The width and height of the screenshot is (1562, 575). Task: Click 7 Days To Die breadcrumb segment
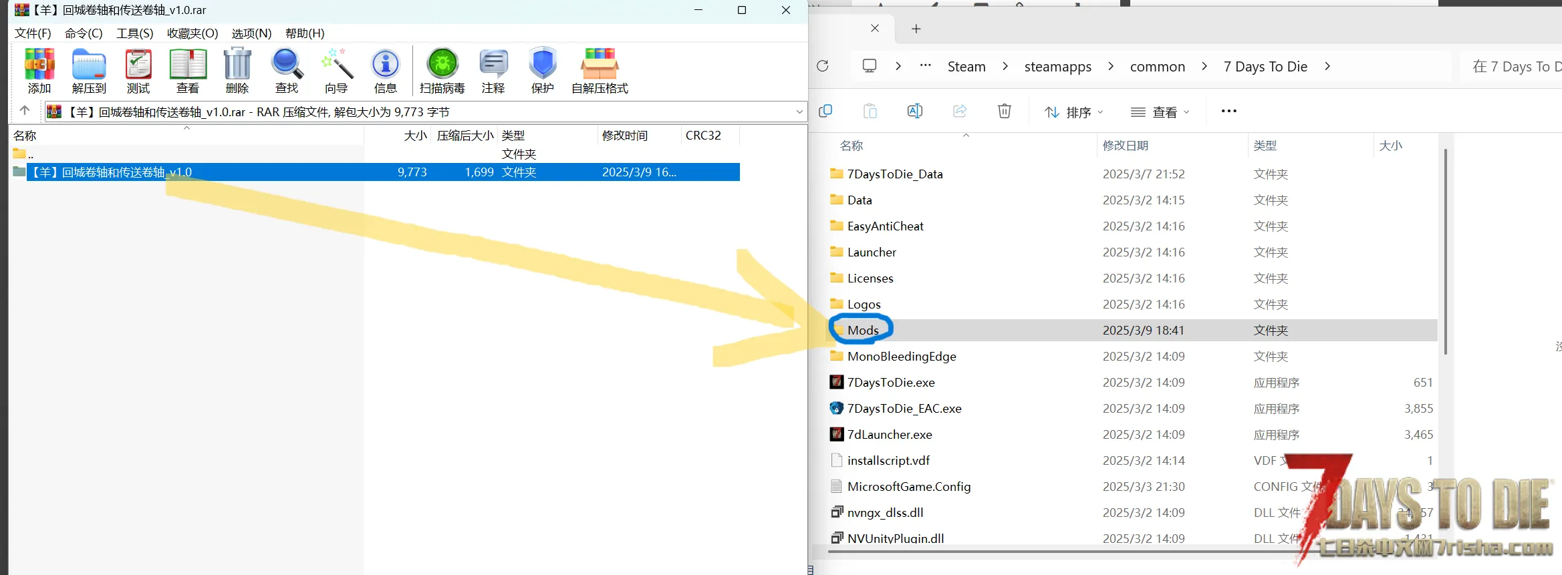[x=1265, y=67]
